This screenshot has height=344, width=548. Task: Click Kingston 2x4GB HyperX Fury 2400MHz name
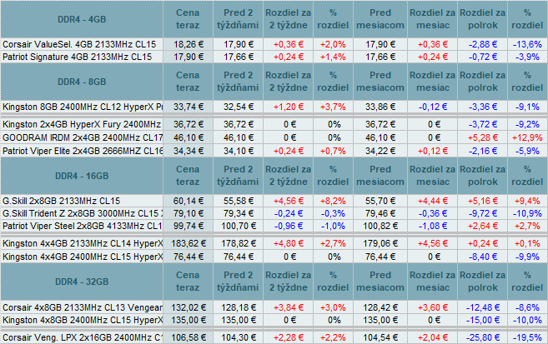pos(82,124)
